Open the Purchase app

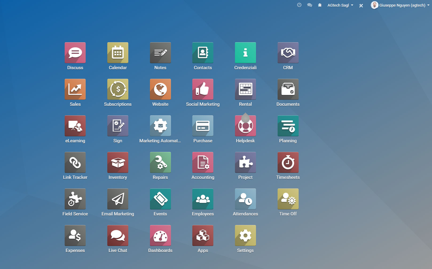[203, 126]
